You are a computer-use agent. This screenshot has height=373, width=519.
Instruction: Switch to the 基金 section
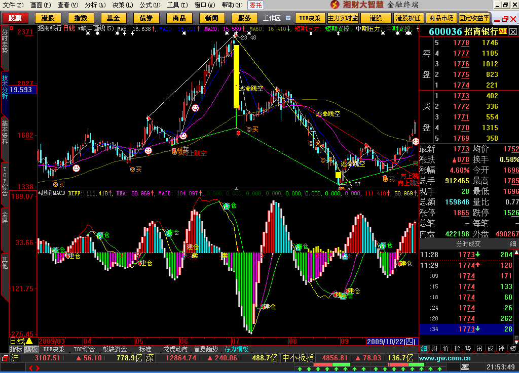(113, 18)
